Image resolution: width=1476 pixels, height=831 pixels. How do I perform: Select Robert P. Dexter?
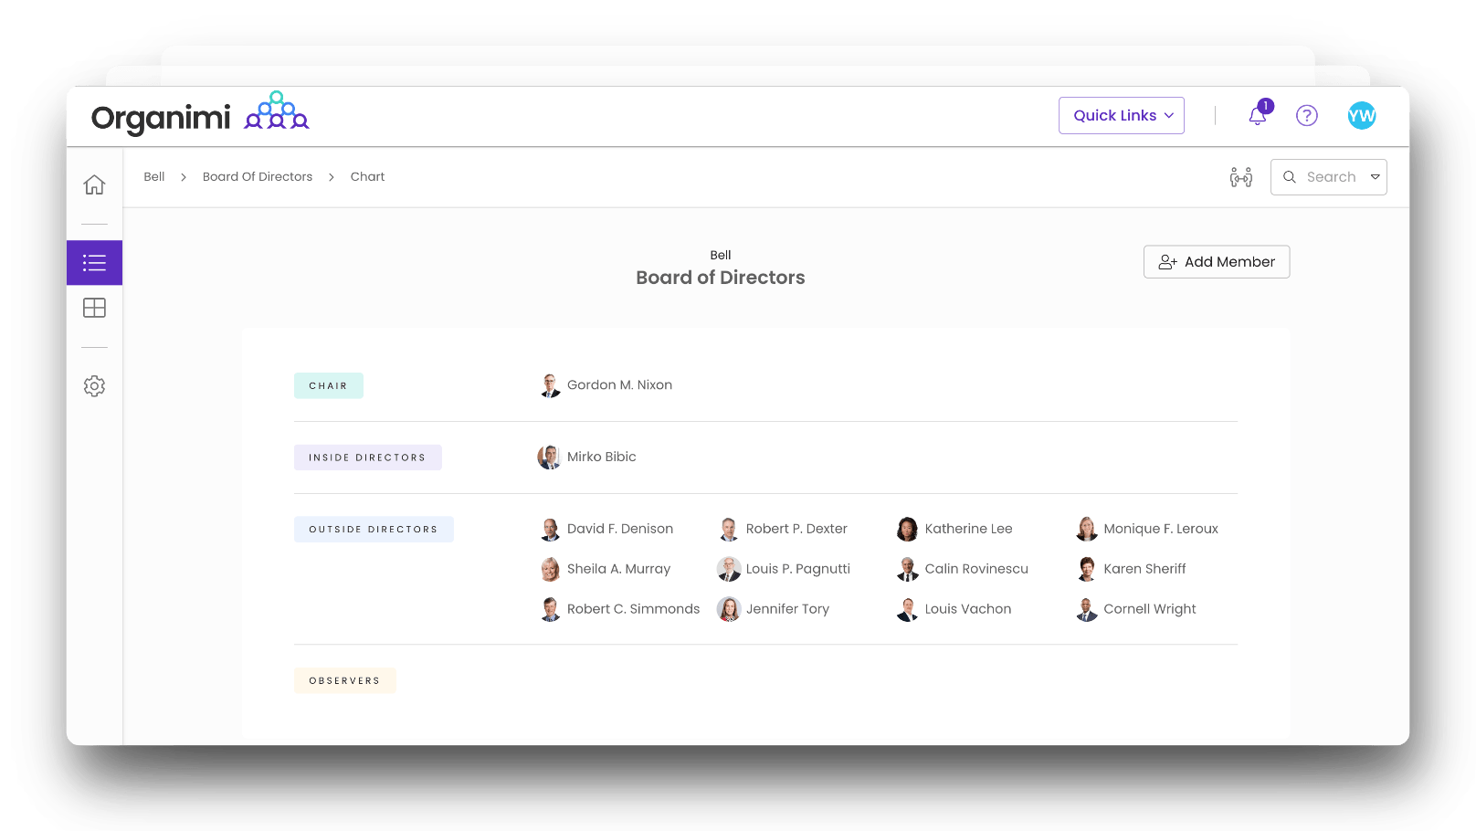point(796,529)
